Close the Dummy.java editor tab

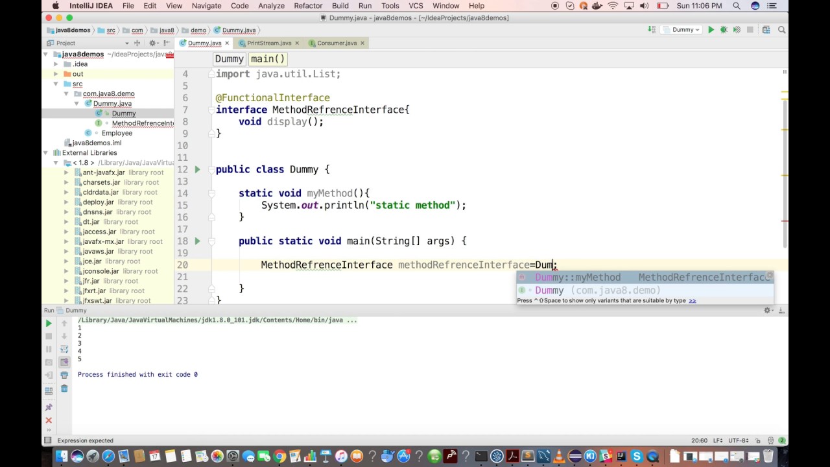point(227,43)
